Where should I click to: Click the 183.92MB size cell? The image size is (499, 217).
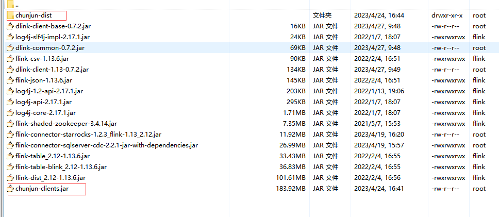click(x=291, y=189)
